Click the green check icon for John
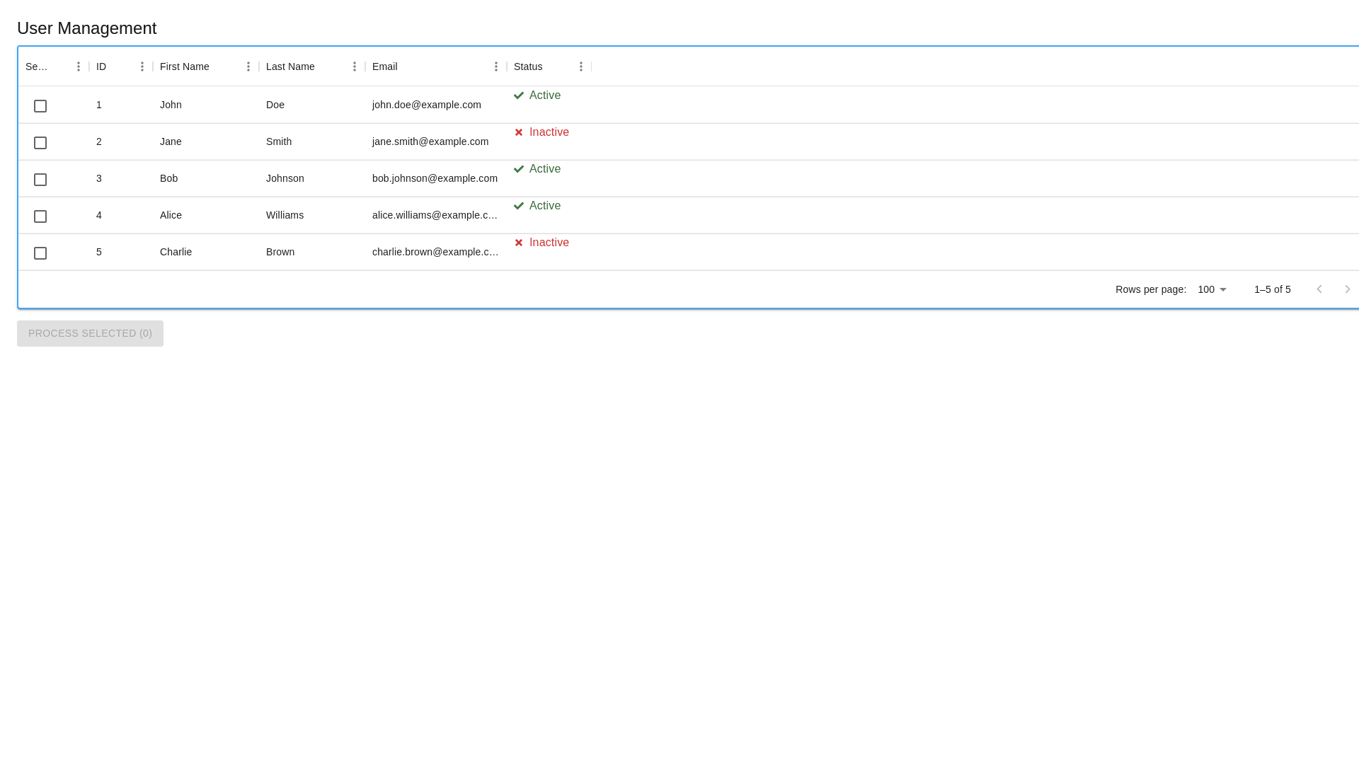The height and width of the screenshot is (764, 1359). pyautogui.click(x=519, y=95)
